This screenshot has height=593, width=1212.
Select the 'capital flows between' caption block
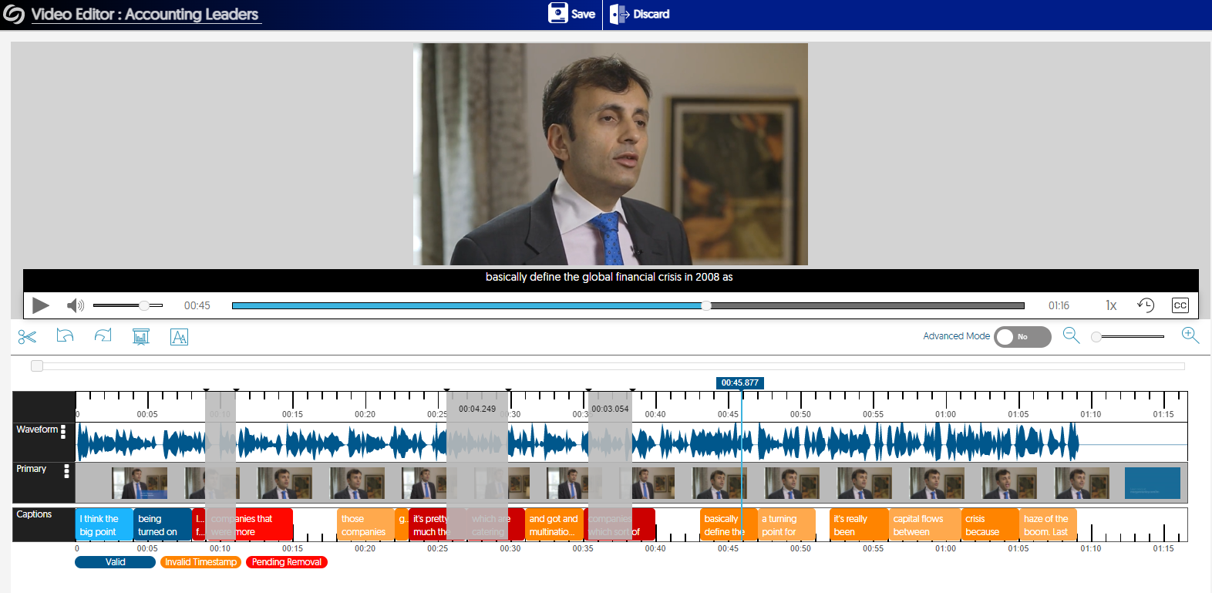click(923, 525)
